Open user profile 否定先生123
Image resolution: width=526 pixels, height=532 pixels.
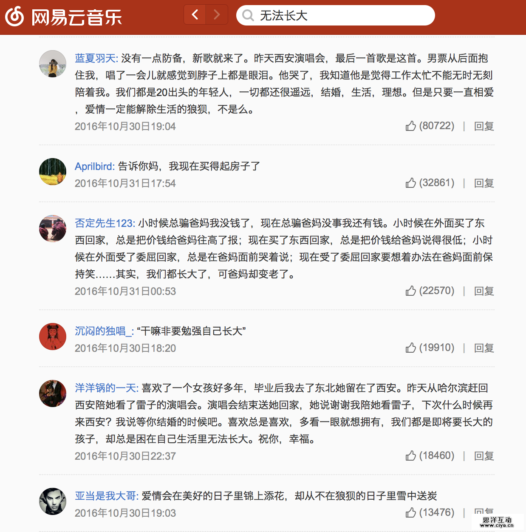[105, 223]
